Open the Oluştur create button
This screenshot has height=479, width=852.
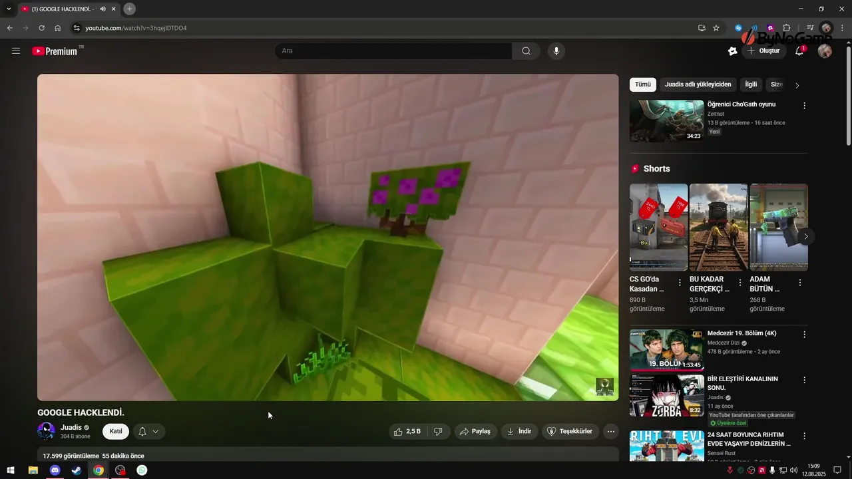(763, 51)
